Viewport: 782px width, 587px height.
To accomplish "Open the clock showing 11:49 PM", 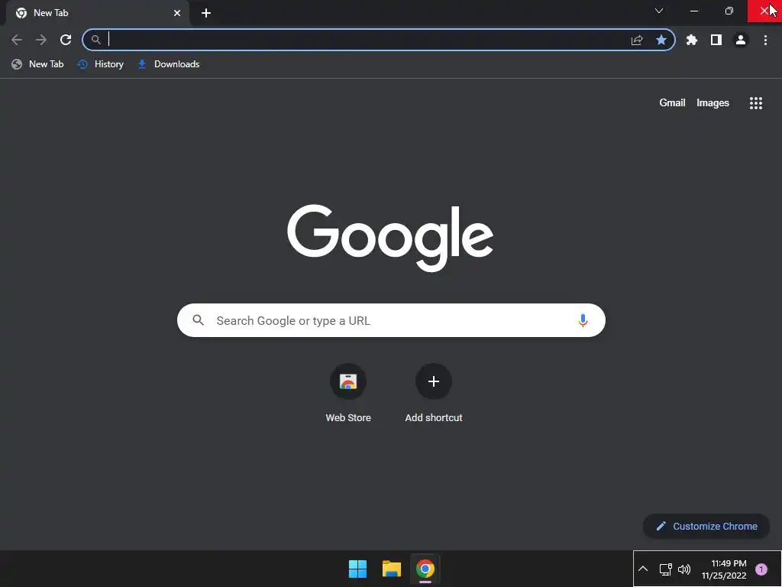I will point(724,569).
